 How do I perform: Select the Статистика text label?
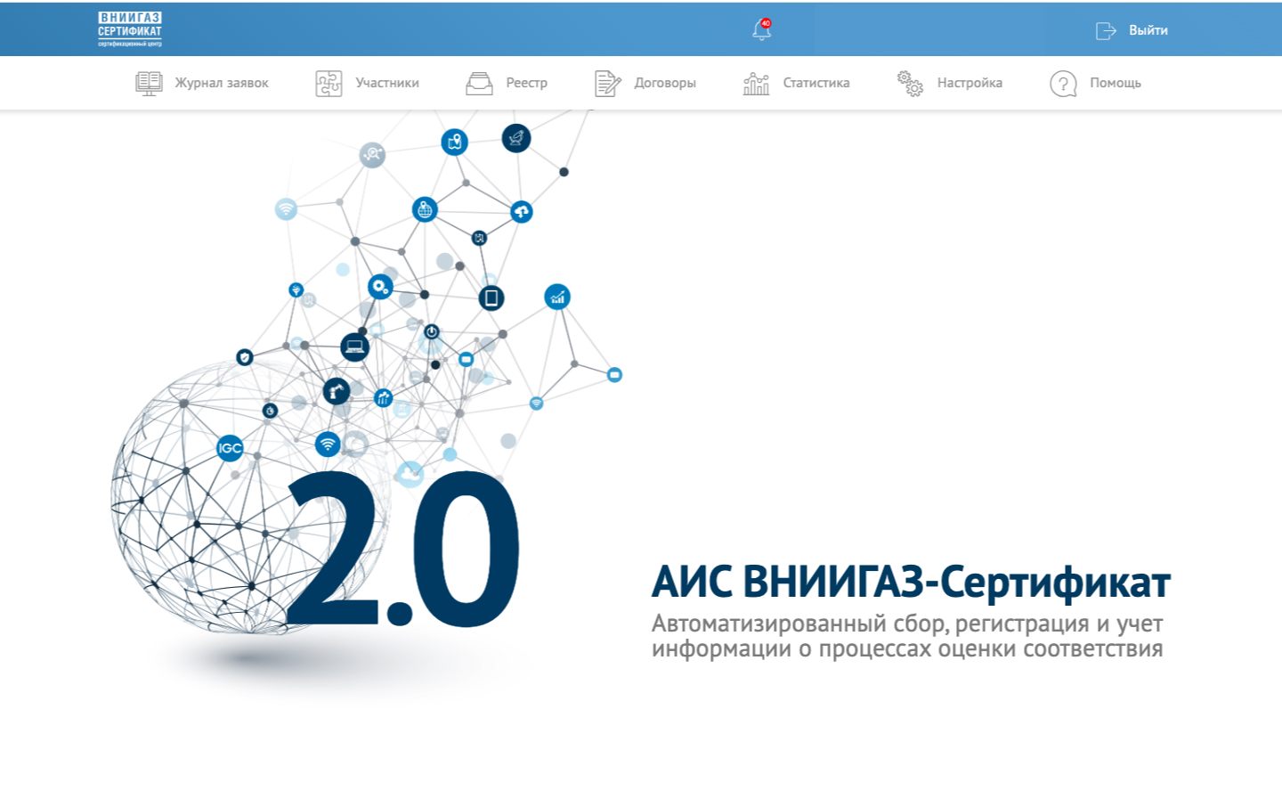[x=815, y=83]
